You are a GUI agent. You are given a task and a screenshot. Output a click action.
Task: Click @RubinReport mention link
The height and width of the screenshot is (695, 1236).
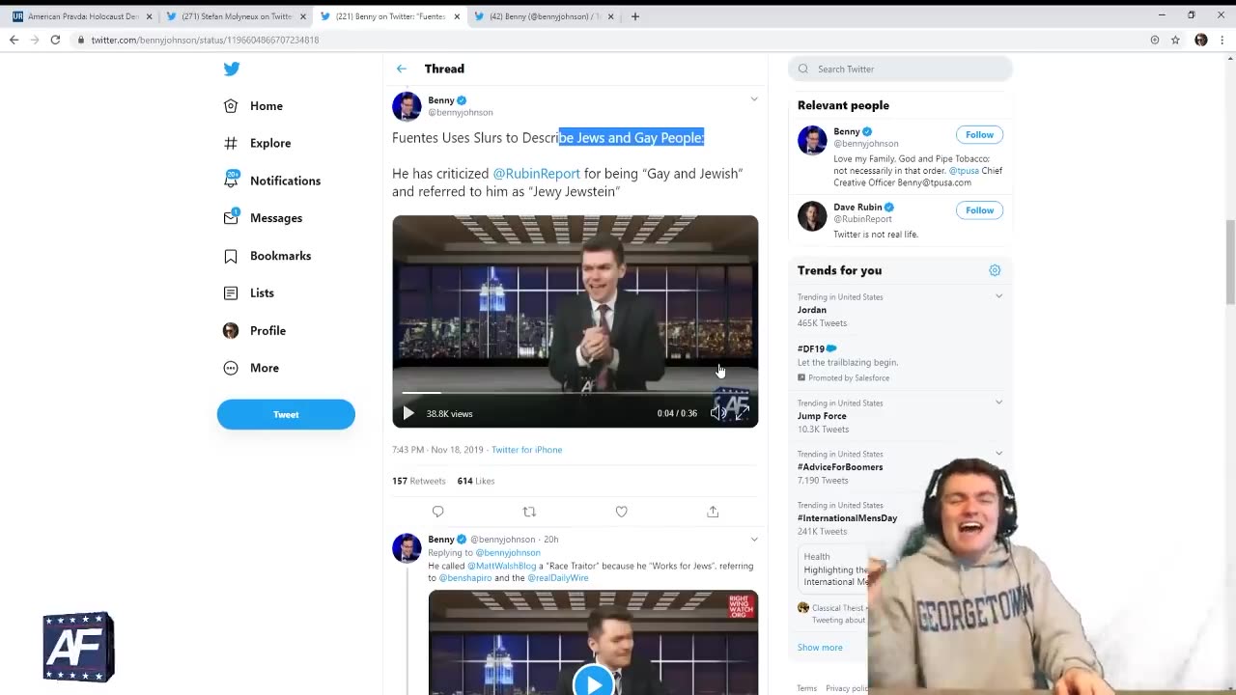536,174
